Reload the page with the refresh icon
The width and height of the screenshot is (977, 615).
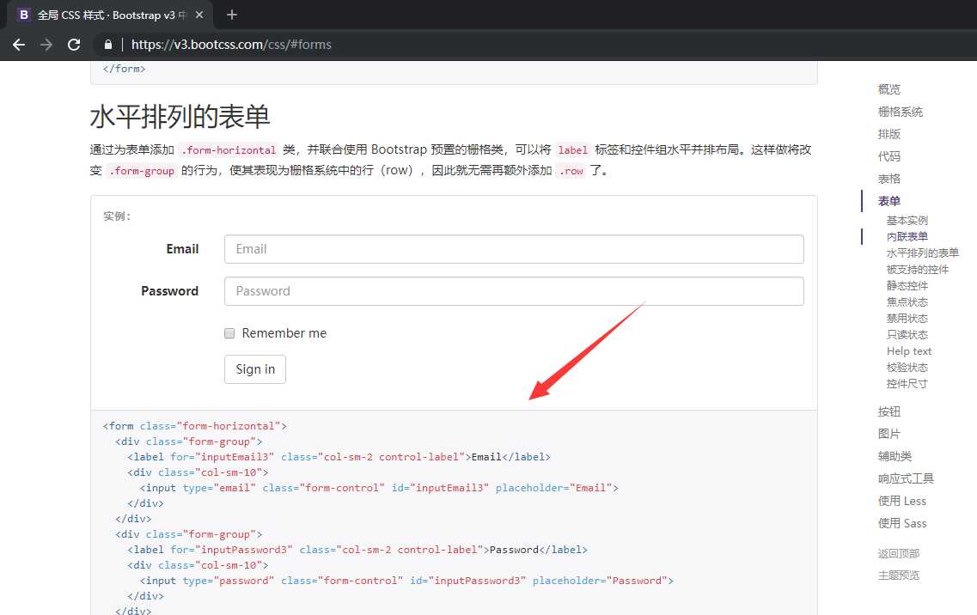[74, 45]
